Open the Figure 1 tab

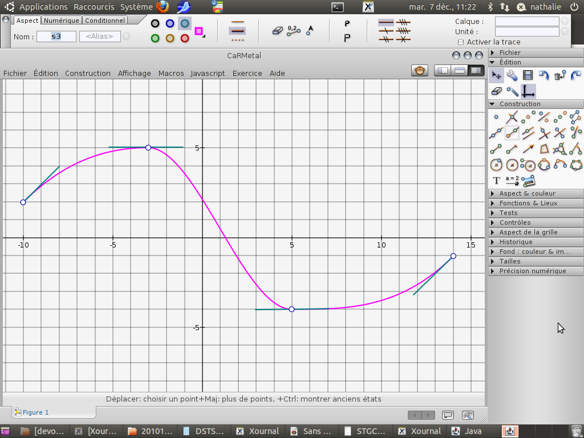[x=35, y=412]
